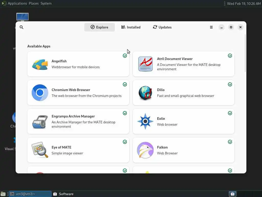Open the Places menu
Image resolution: width=262 pixels, height=197 pixels.
34,3
